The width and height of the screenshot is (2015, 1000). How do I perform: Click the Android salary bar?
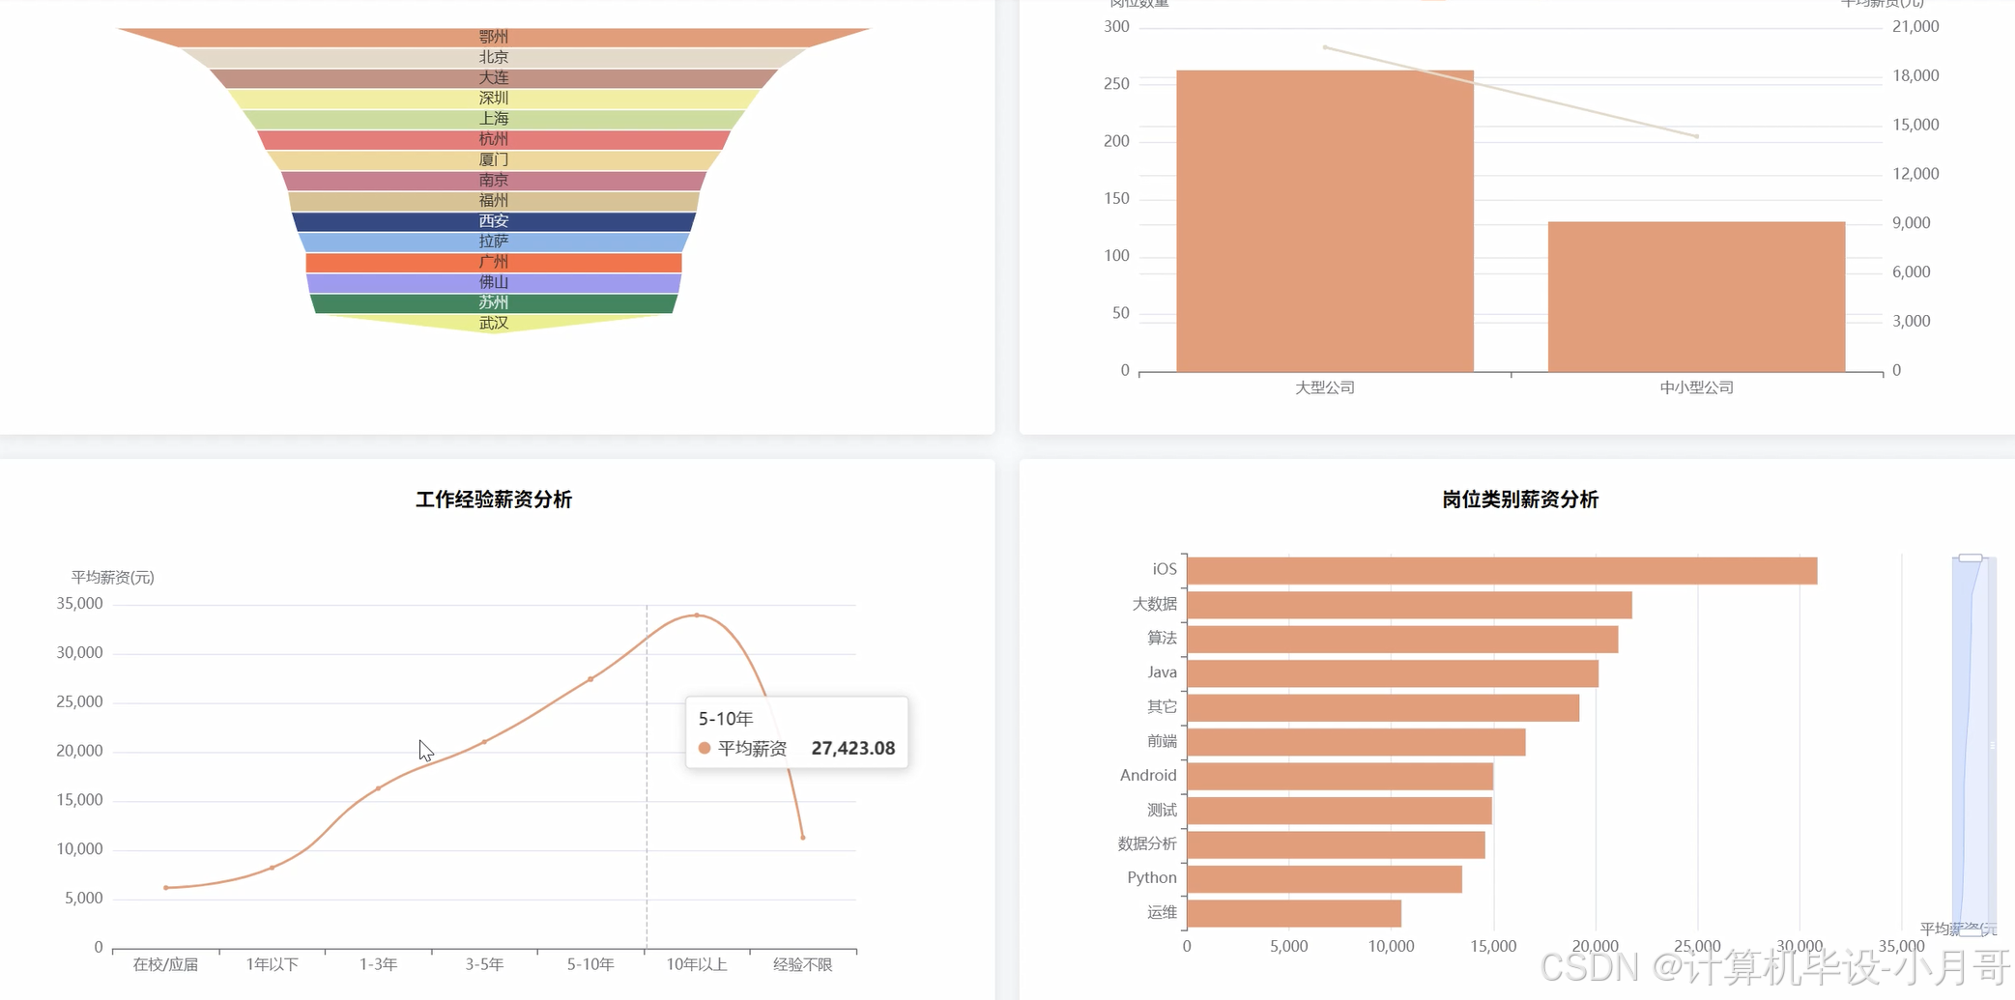point(1339,776)
